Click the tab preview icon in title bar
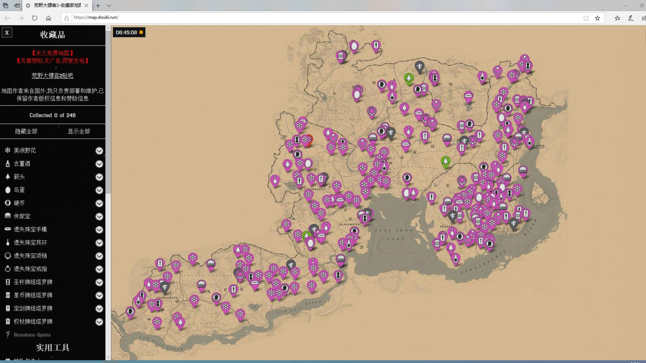The image size is (646, 363). click(5, 5)
